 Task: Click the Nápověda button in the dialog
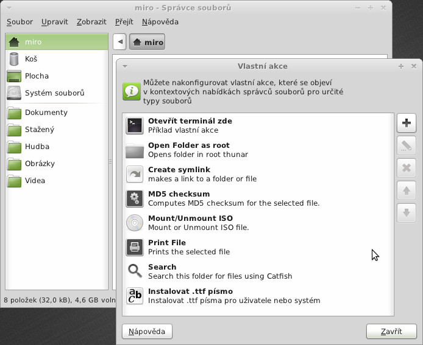(147, 331)
